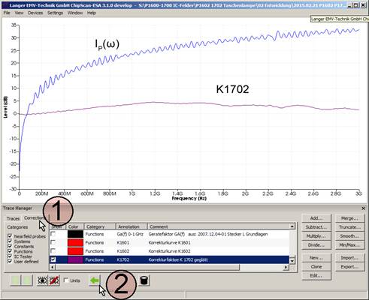Open the Devices menu

(35, 13)
